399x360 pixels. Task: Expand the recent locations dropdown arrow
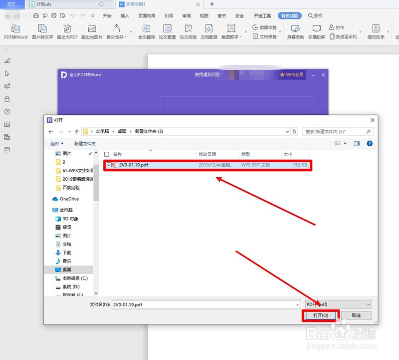[69, 131]
